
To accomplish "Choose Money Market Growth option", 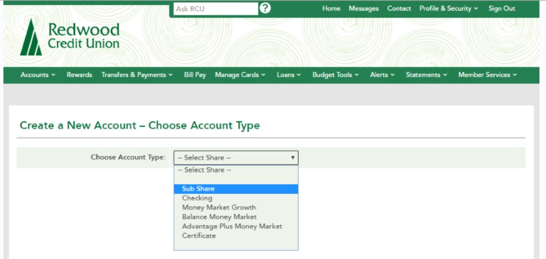I will pos(236,207).
